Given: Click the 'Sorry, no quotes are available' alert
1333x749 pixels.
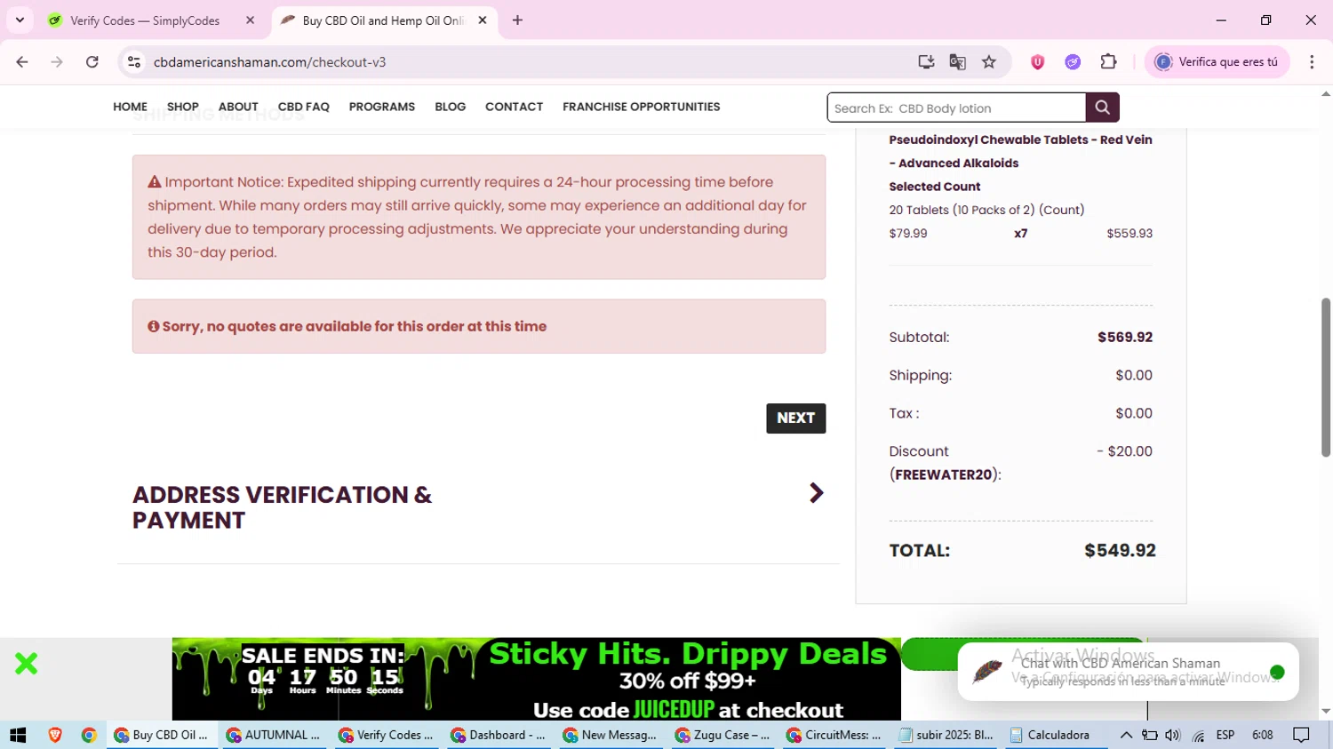Looking at the screenshot, I should (x=479, y=326).
